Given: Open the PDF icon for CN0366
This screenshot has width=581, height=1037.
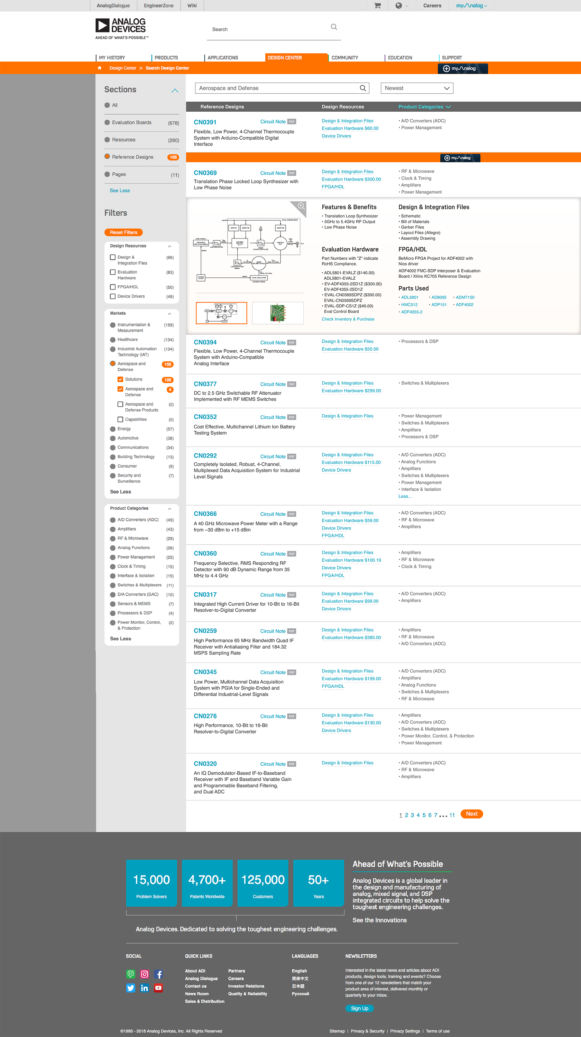Looking at the screenshot, I should click(292, 514).
